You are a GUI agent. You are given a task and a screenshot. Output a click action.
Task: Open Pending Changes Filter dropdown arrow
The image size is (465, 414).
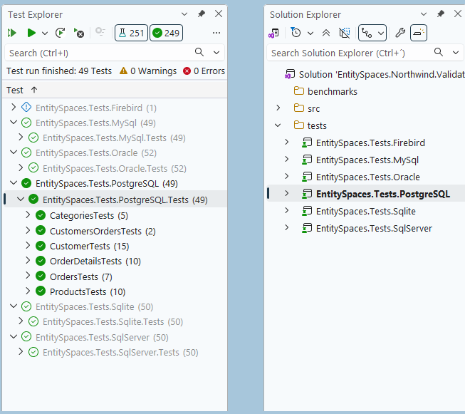(x=310, y=33)
